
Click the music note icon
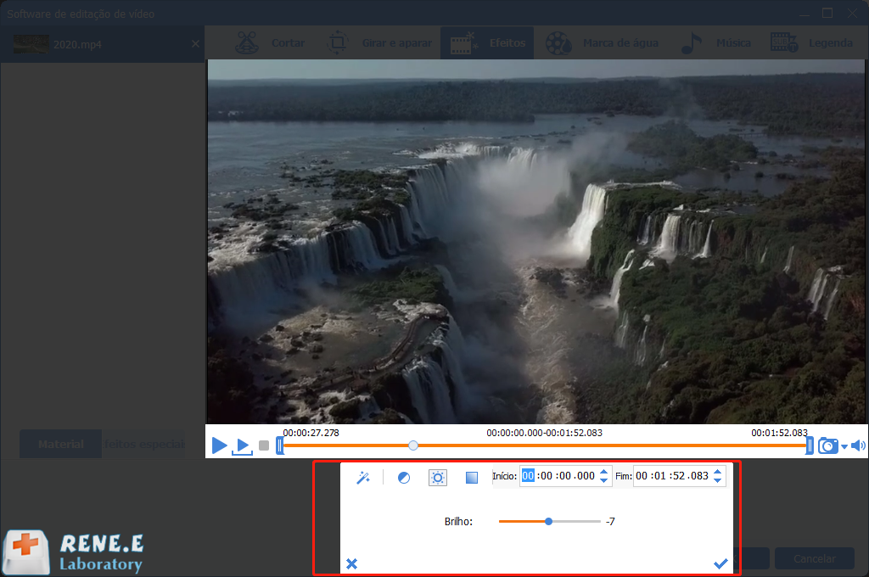pyautogui.click(x=691, y=42)
